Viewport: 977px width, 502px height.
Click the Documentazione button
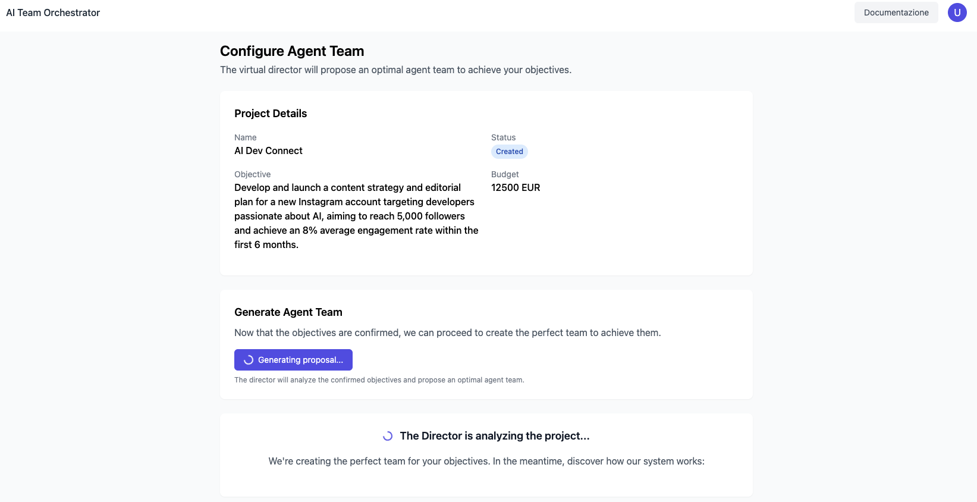click(896, 12)
